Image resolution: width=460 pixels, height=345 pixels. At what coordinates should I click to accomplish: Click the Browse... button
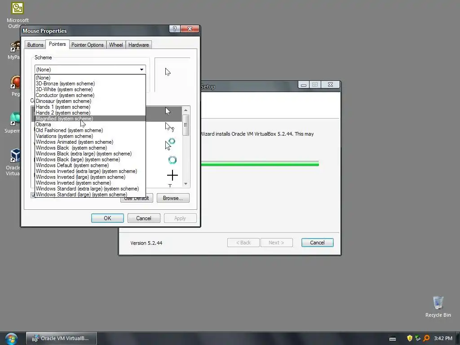[173, 198]
